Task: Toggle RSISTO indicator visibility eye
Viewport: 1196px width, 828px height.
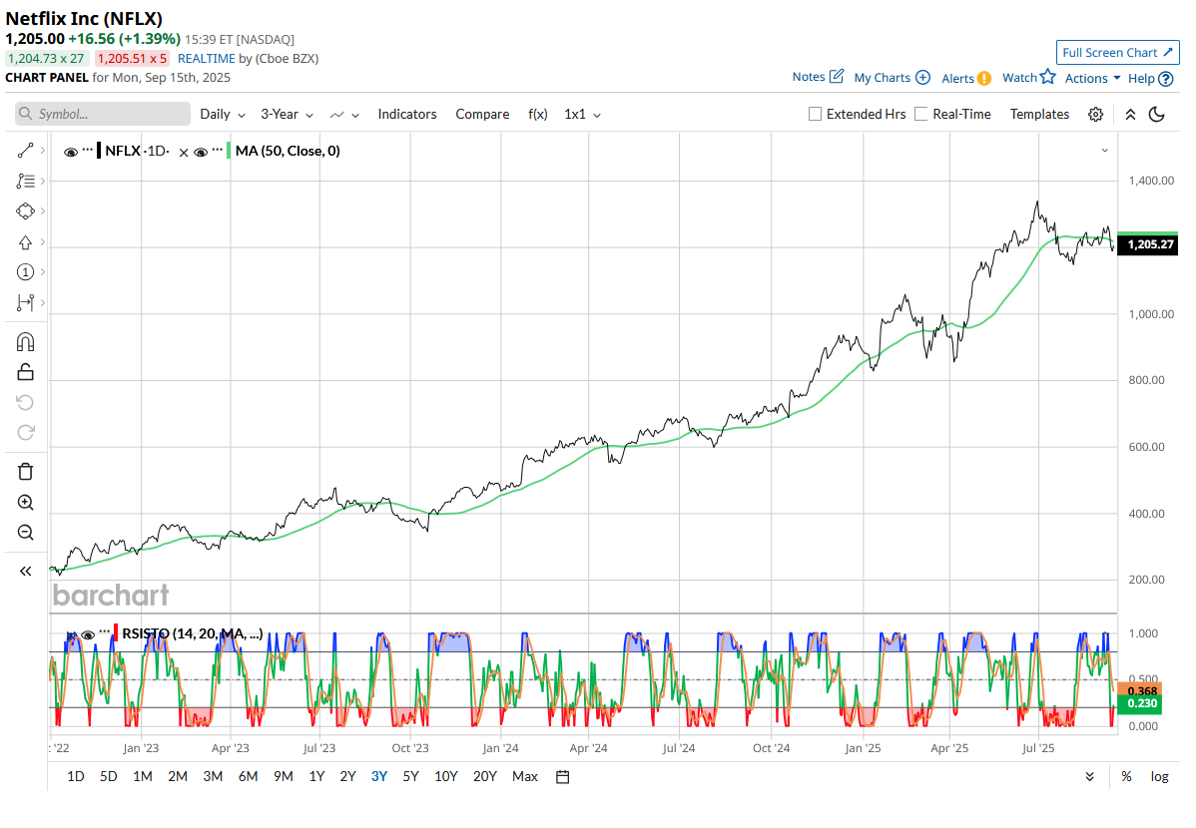Action: (88, 635)
